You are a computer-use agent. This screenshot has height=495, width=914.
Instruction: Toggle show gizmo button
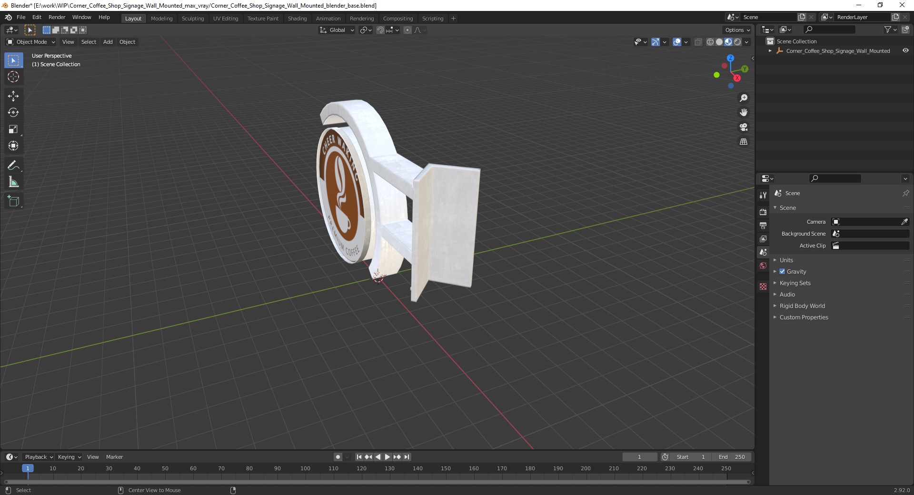click(x=656, y=42)
